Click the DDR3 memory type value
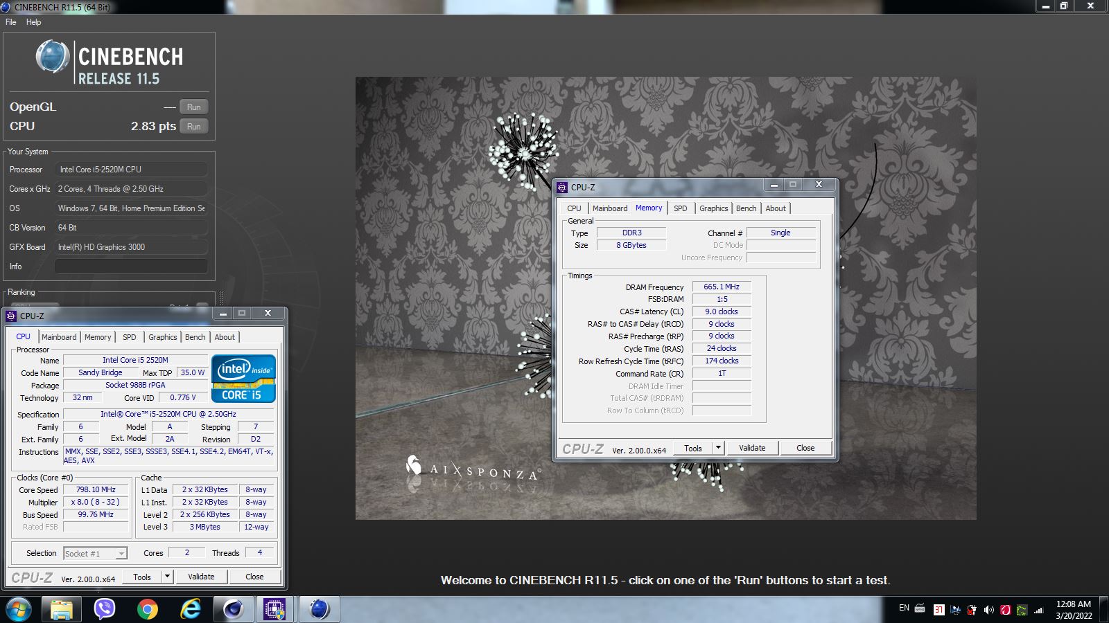Screen dimensions: 1109x623 pos(631,233)
